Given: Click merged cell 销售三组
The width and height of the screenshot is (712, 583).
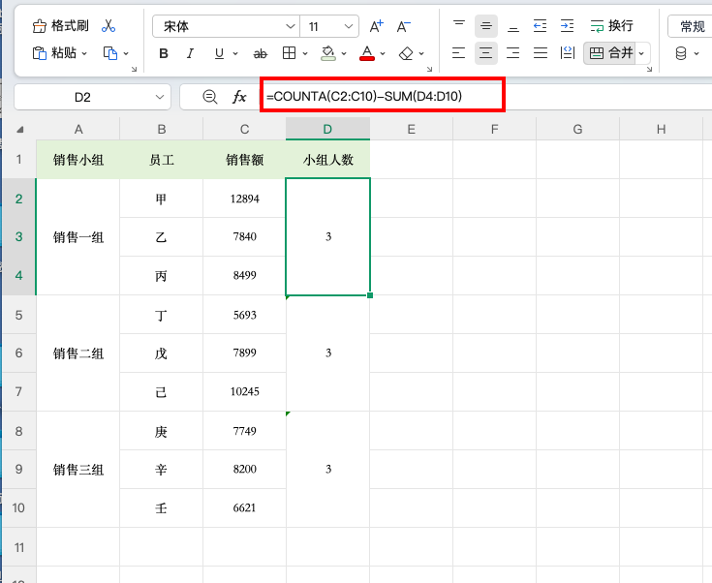Looking at the screenshot, I should point(78,470).
